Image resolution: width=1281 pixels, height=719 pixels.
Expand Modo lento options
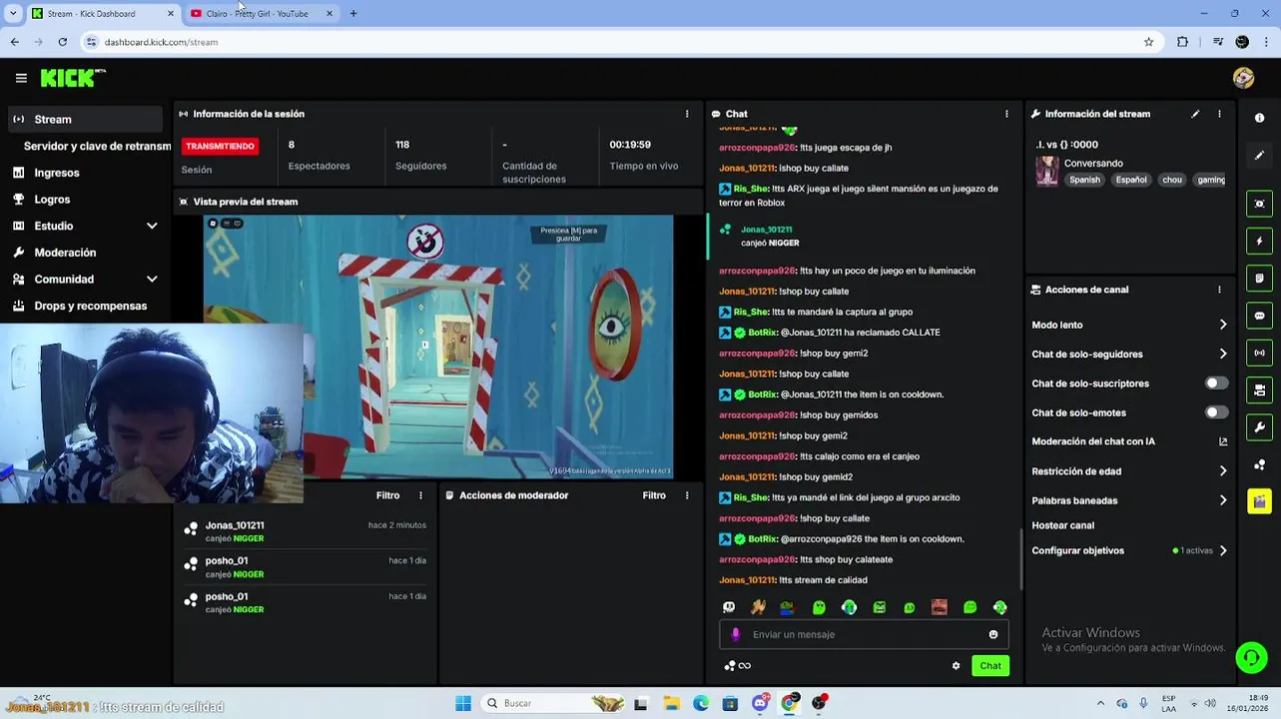[1223, 325]
